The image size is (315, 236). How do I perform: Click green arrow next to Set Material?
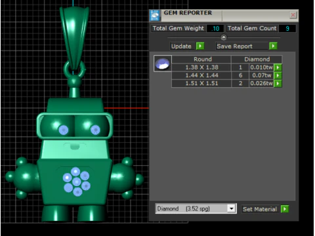[285, 209]
